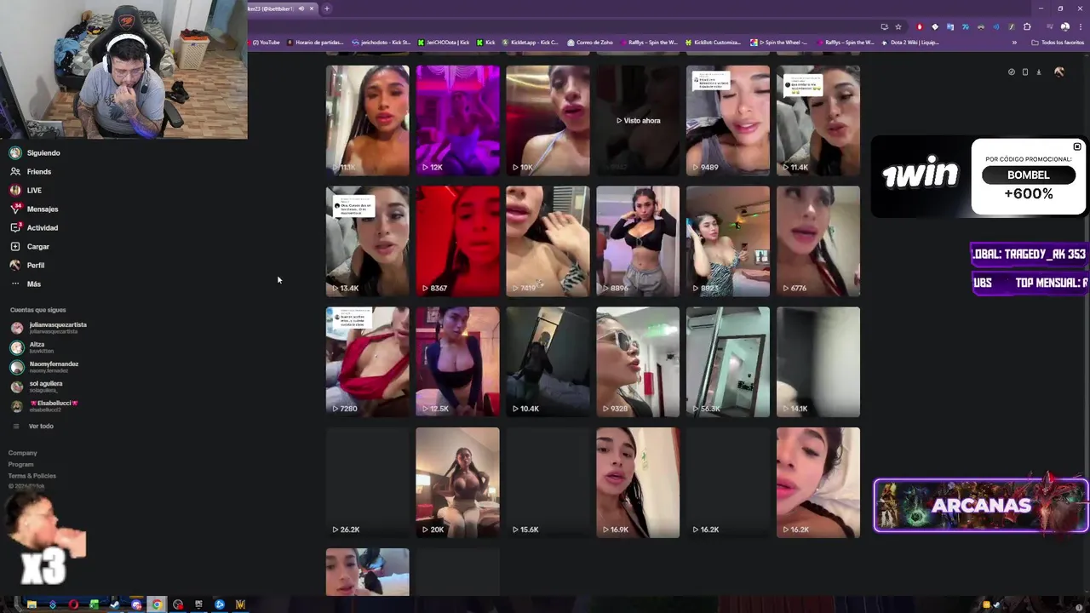Open the YouTube bookmark

click(266, 43)
